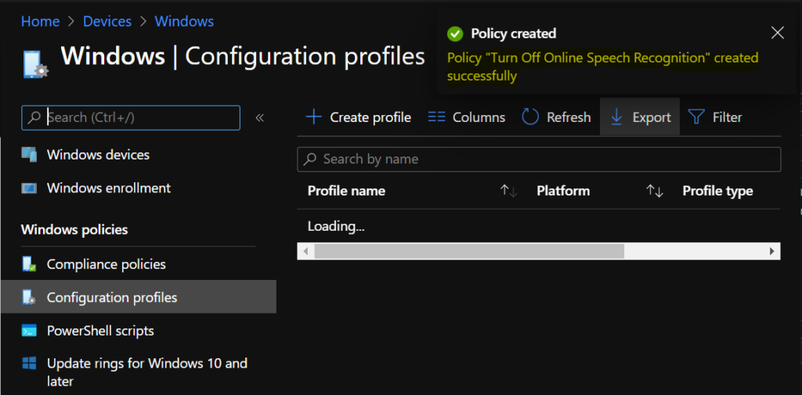Click the horizontal scrollbar thumb
Viewport: 802px width, 395px height.
click(469, 251)
